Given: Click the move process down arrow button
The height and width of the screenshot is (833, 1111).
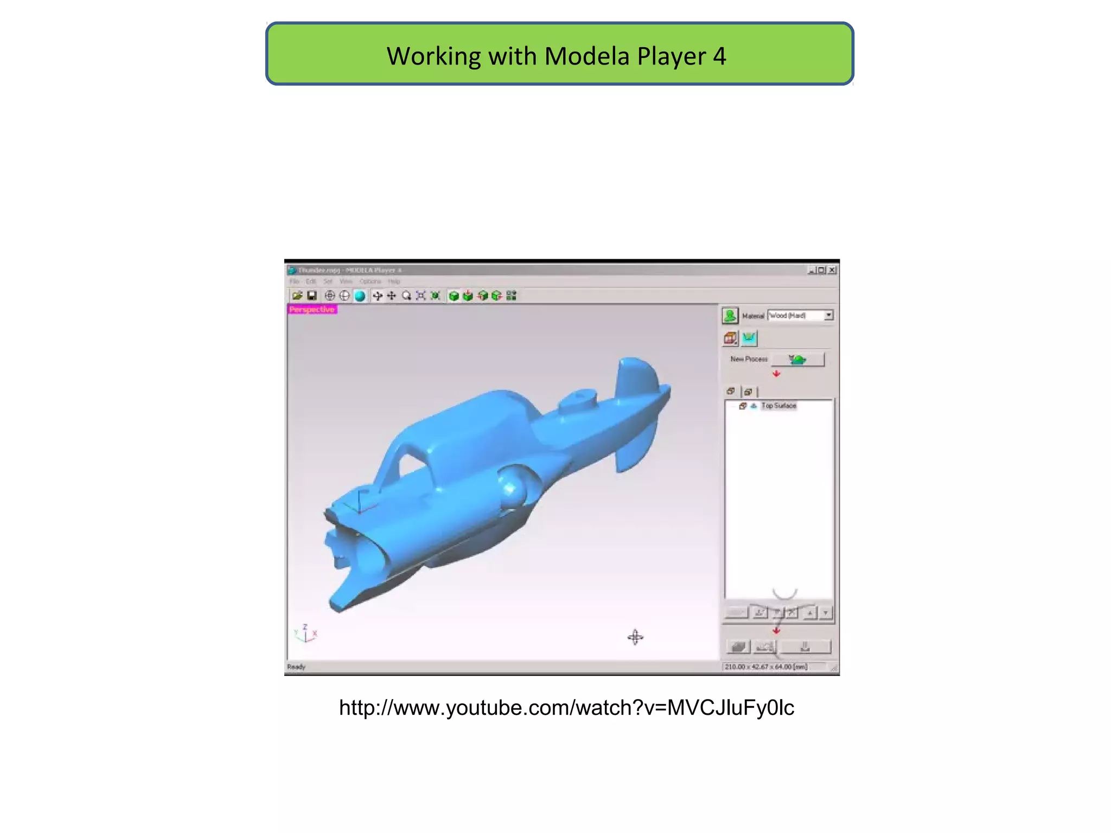Looking at the screenshot, I should (x=826, y=613).
